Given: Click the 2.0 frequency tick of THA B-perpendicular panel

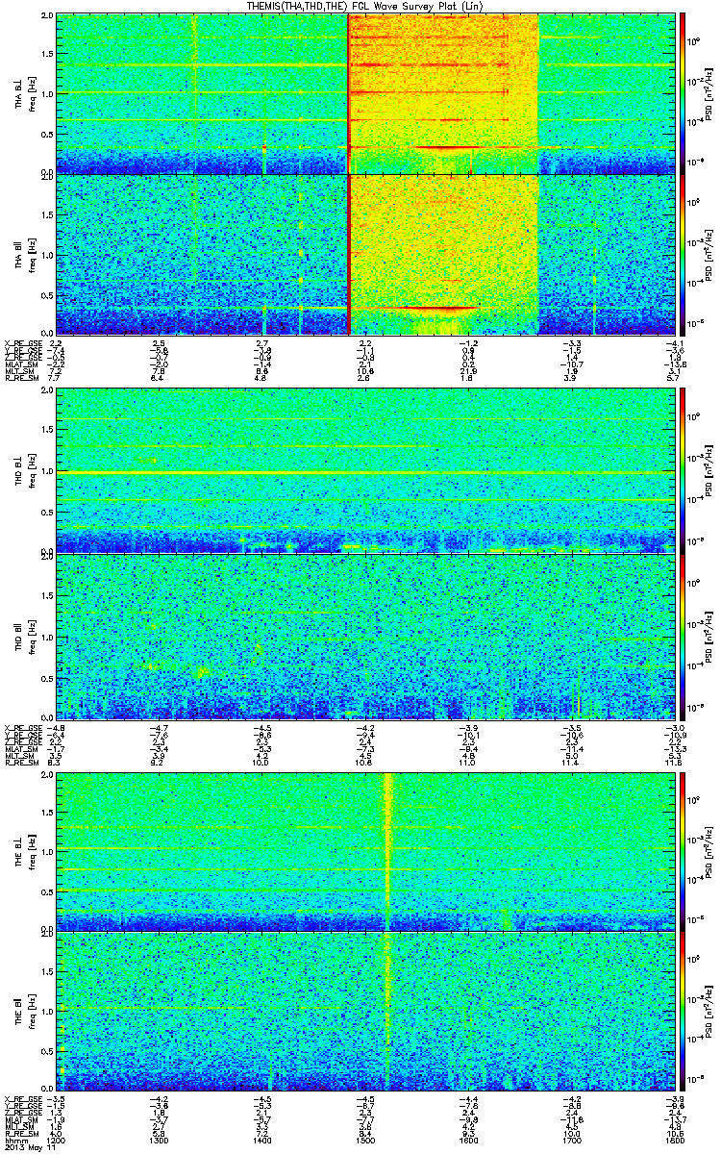Looking at the screenshot, I should [x=47, y=17].
